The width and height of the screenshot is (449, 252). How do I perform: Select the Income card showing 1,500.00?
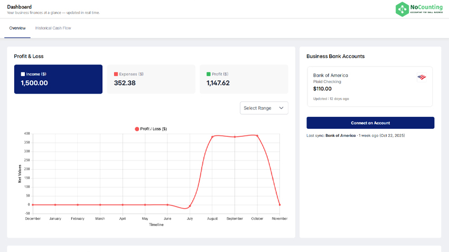point(58,79)
